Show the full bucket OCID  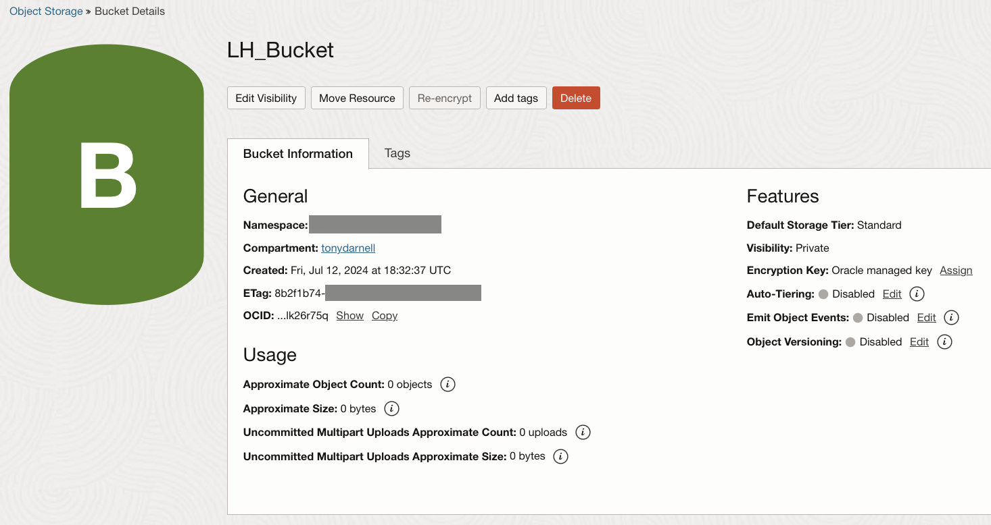click(x=349, y=315)
